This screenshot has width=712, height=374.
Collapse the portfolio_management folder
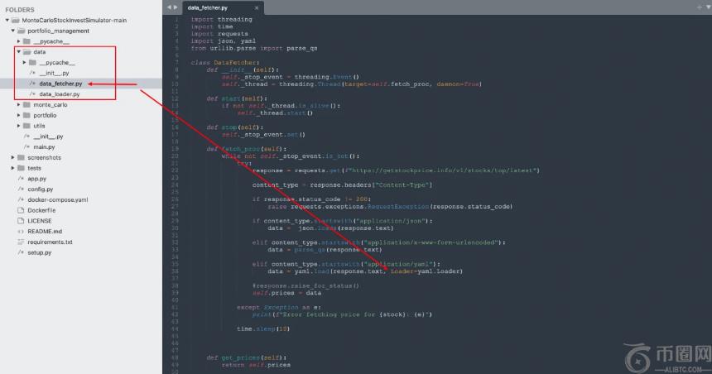pyautogui.click(x=13, y=31)
